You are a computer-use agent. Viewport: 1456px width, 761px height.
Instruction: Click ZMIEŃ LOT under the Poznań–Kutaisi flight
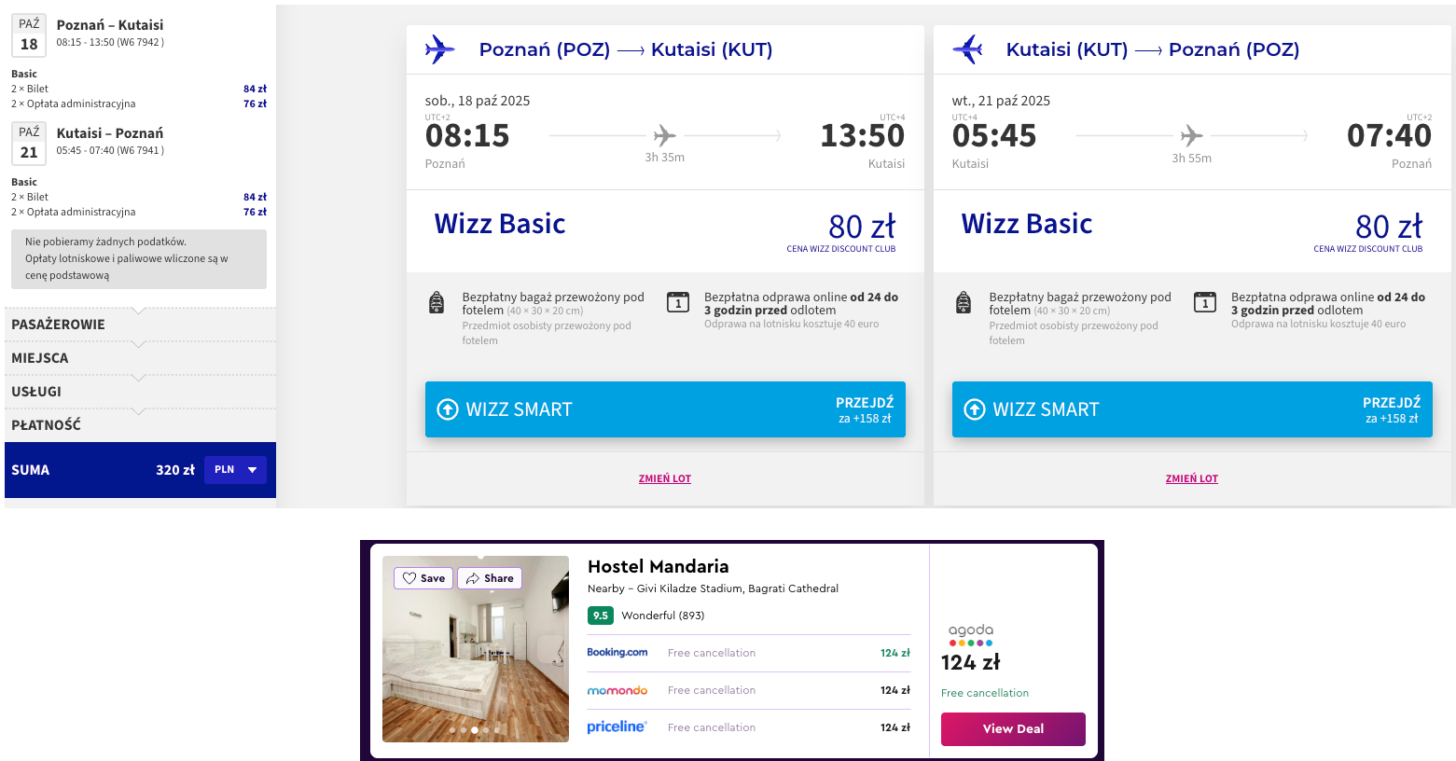(665, 478)
